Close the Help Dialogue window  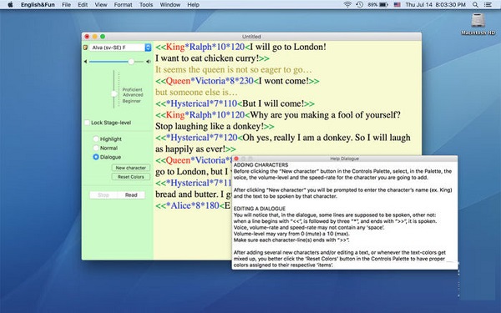coord(236,159)
